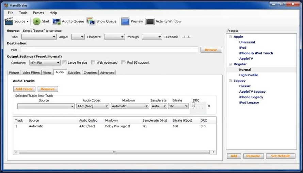Click the Add Track button
Image resolution: width=303 pixels, height=173 pixels.
(x=24, y=89)
